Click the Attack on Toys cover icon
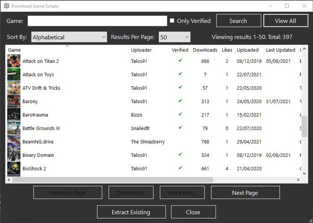Viewport: 313px width, 223px height. click(14, 74)
